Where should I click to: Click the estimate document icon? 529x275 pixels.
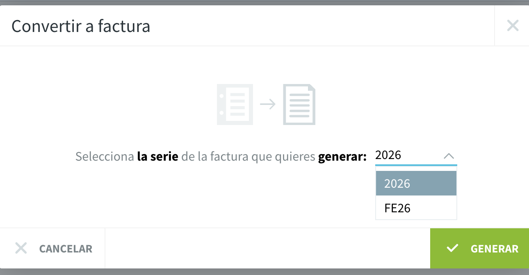[235, 104]
